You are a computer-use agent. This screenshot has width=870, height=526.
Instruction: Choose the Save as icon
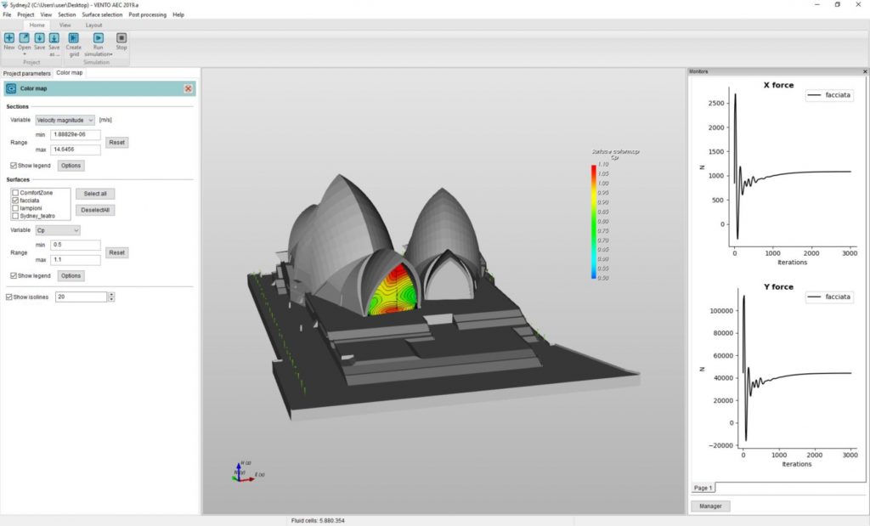point(54,37)
